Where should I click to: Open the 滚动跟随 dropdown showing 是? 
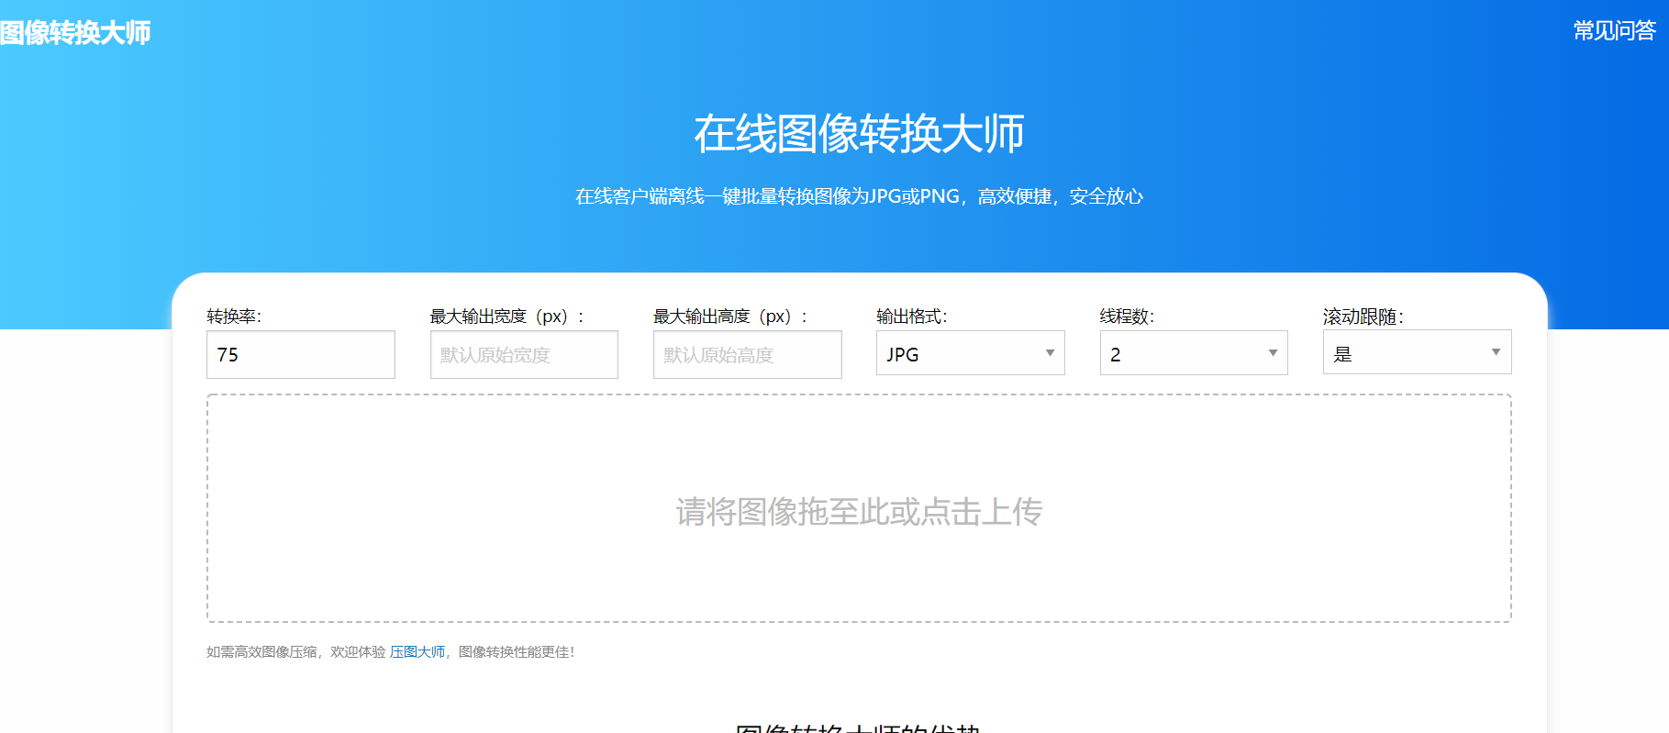(1416, 353)
